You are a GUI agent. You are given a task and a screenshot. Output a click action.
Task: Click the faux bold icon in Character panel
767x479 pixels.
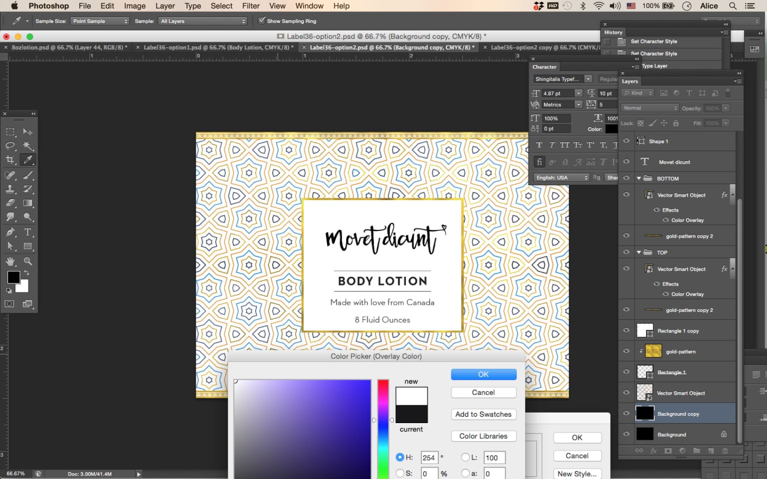click(x=539, y=145)
